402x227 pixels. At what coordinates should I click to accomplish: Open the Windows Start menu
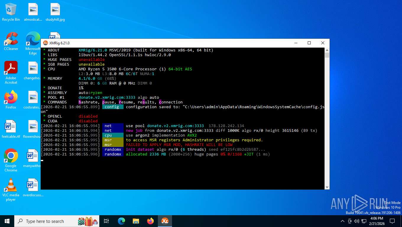point(7,221)
